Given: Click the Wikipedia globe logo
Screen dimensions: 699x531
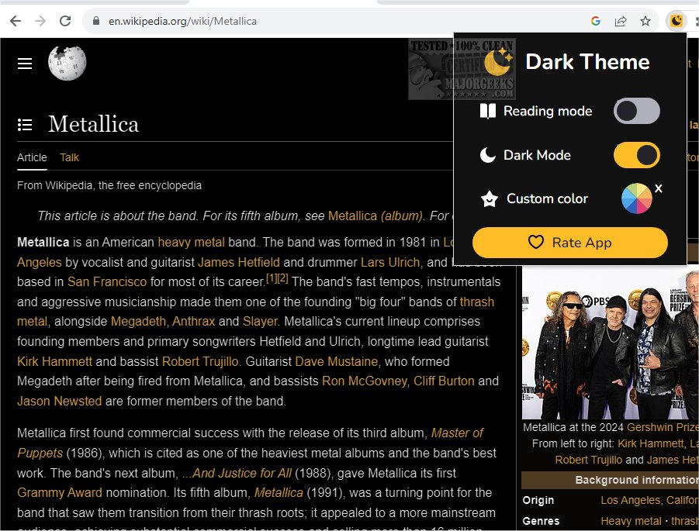Looking at the screenshot, I should [x=67, y=63].
